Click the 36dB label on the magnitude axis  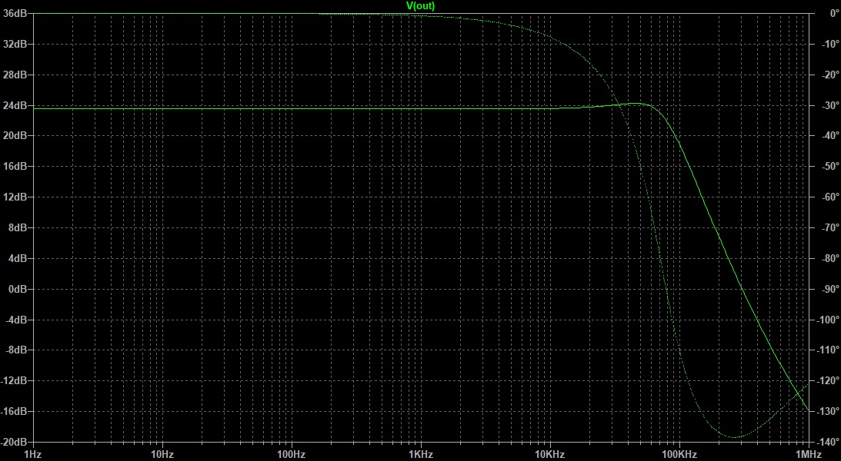(x=15, y=14)
